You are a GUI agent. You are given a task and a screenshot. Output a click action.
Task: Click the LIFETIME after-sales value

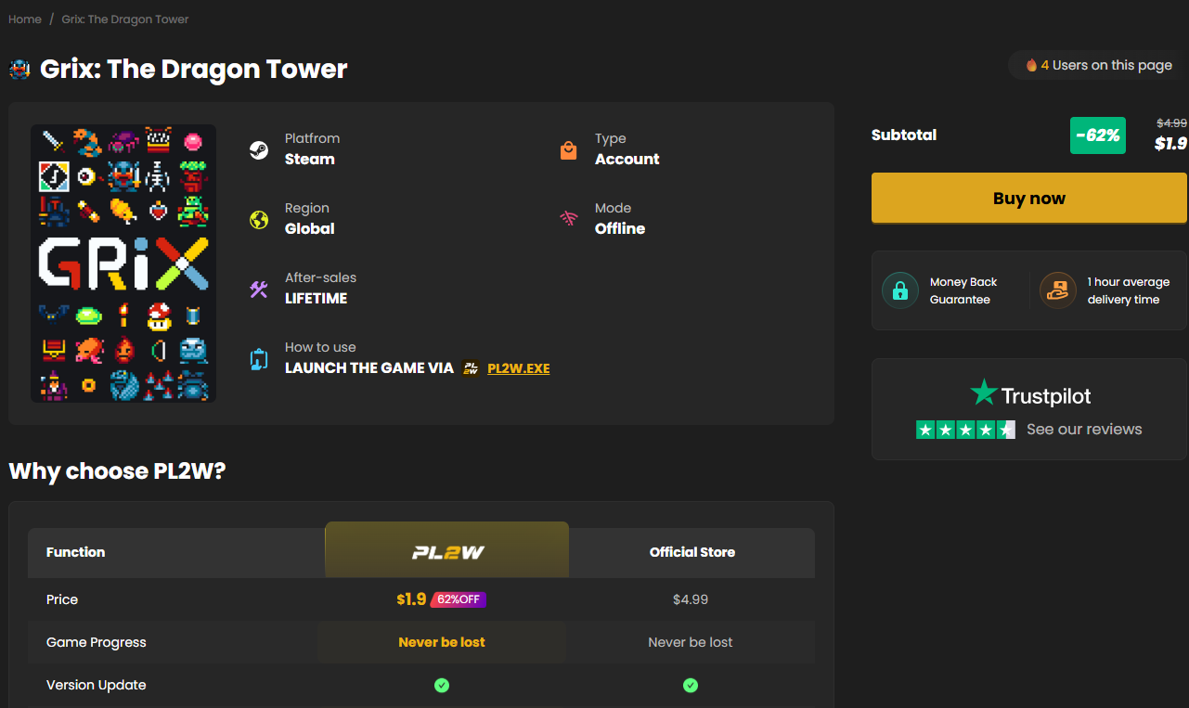tap(317, 298)
